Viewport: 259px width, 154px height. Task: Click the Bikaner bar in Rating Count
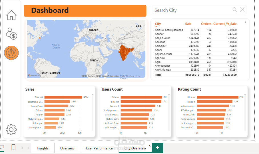point(218,97)
